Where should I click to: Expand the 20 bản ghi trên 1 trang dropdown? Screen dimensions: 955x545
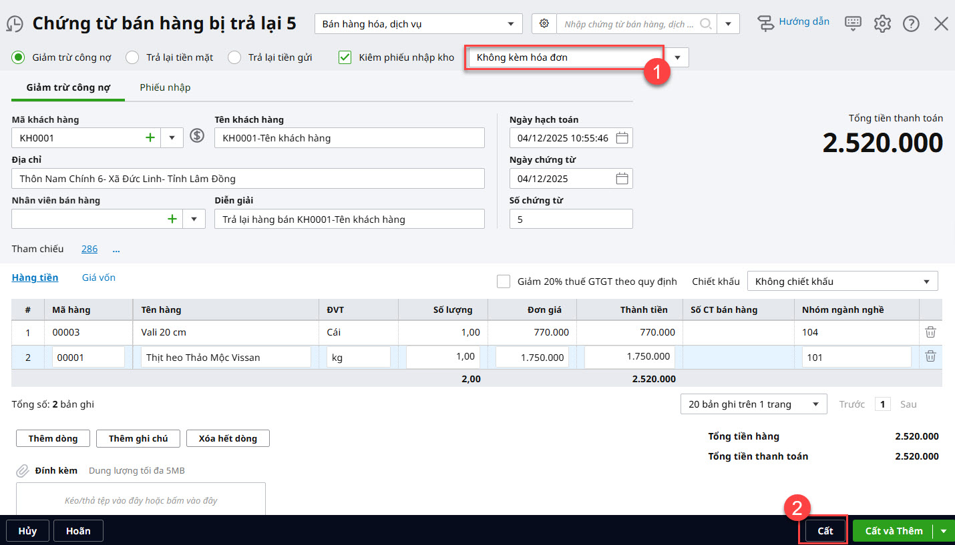click(x=753, y=404)
